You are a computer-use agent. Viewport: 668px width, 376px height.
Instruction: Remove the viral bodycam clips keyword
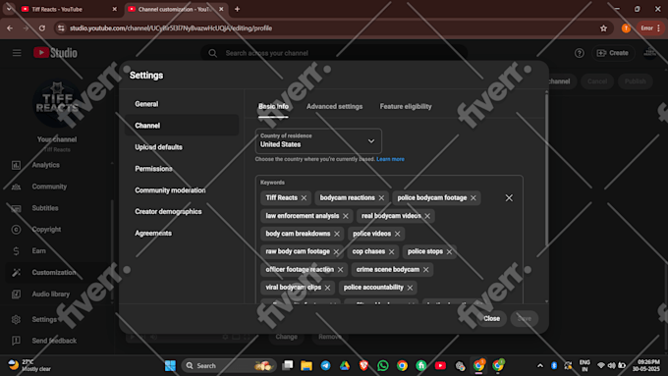327,288
